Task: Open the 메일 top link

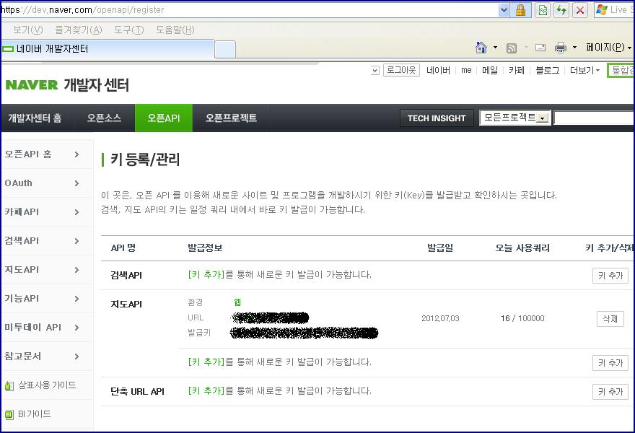Action: point(490,71)
